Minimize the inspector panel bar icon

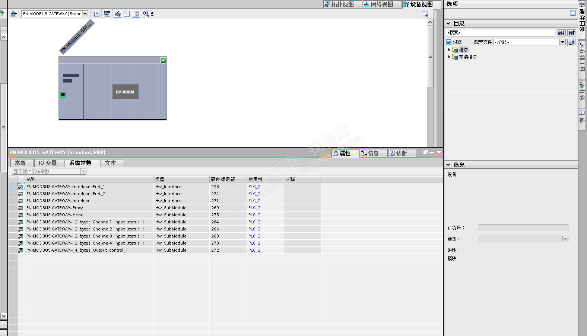click(432, 153)
